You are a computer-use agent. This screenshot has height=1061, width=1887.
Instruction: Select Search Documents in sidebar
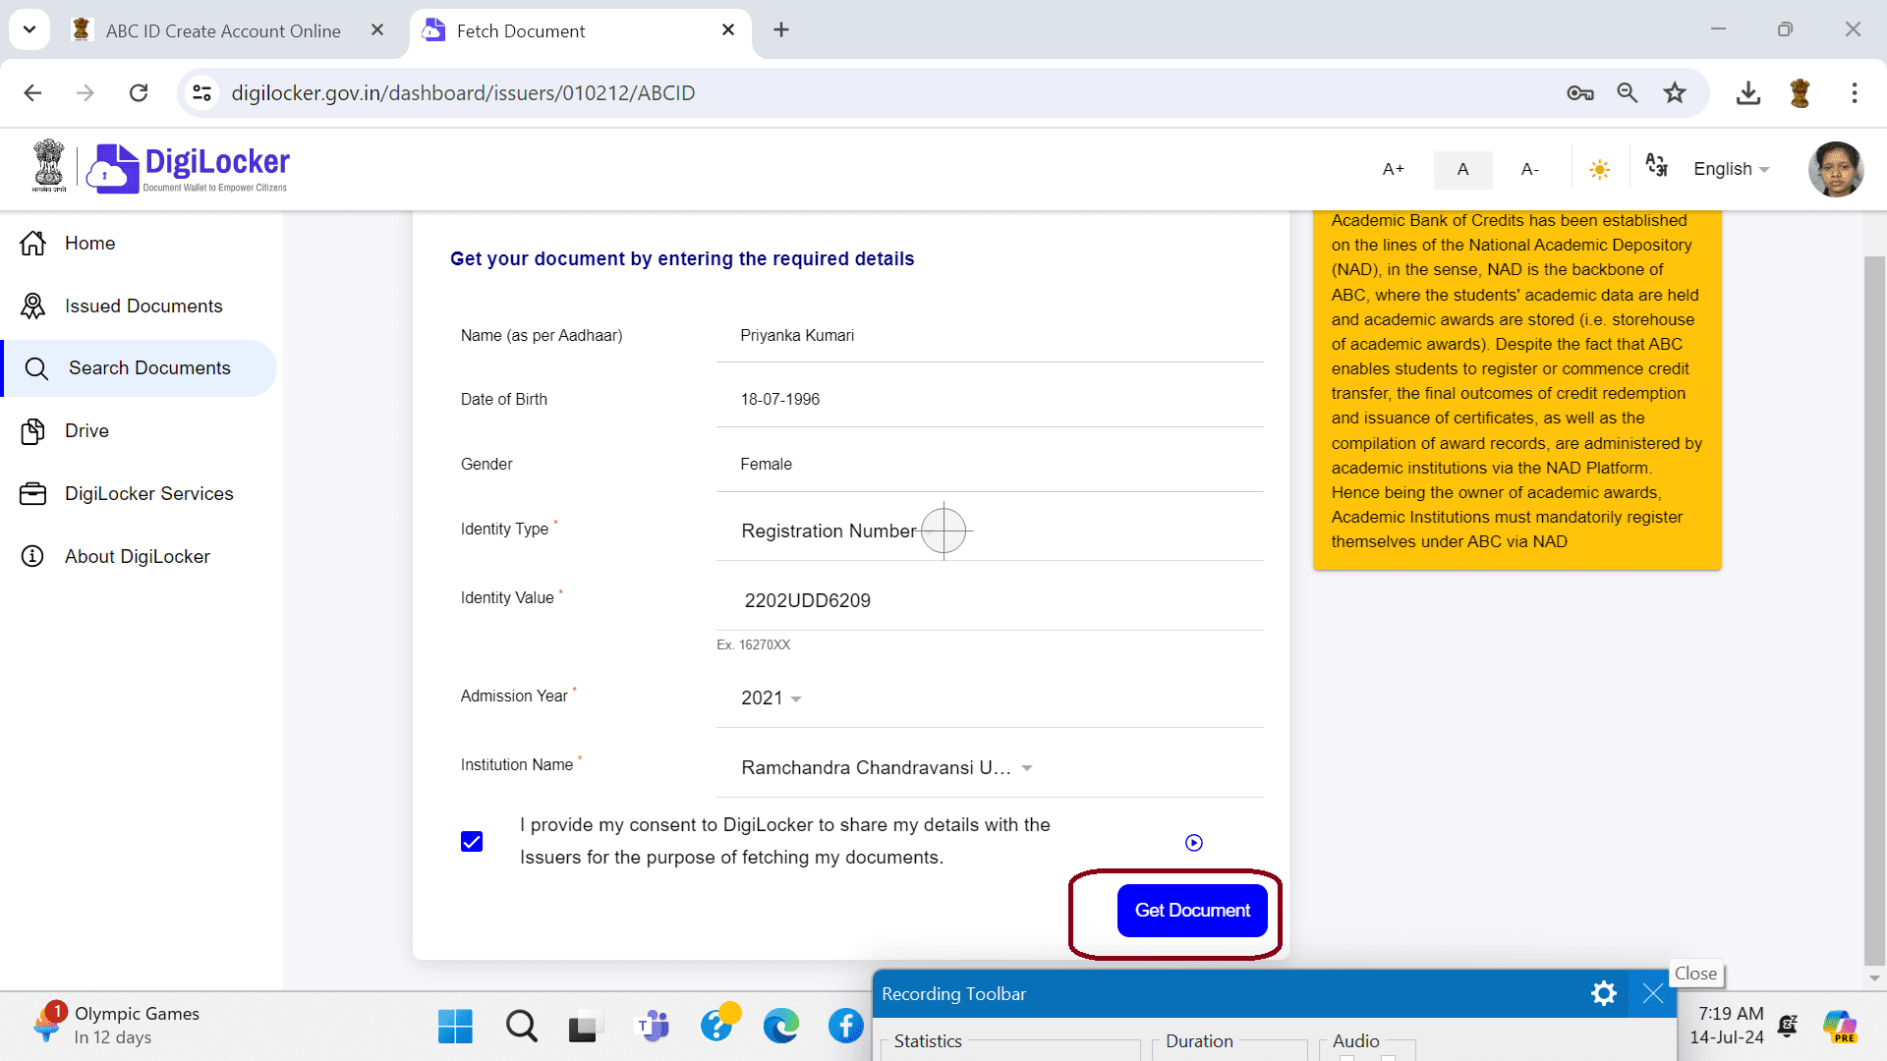(139, 368)
